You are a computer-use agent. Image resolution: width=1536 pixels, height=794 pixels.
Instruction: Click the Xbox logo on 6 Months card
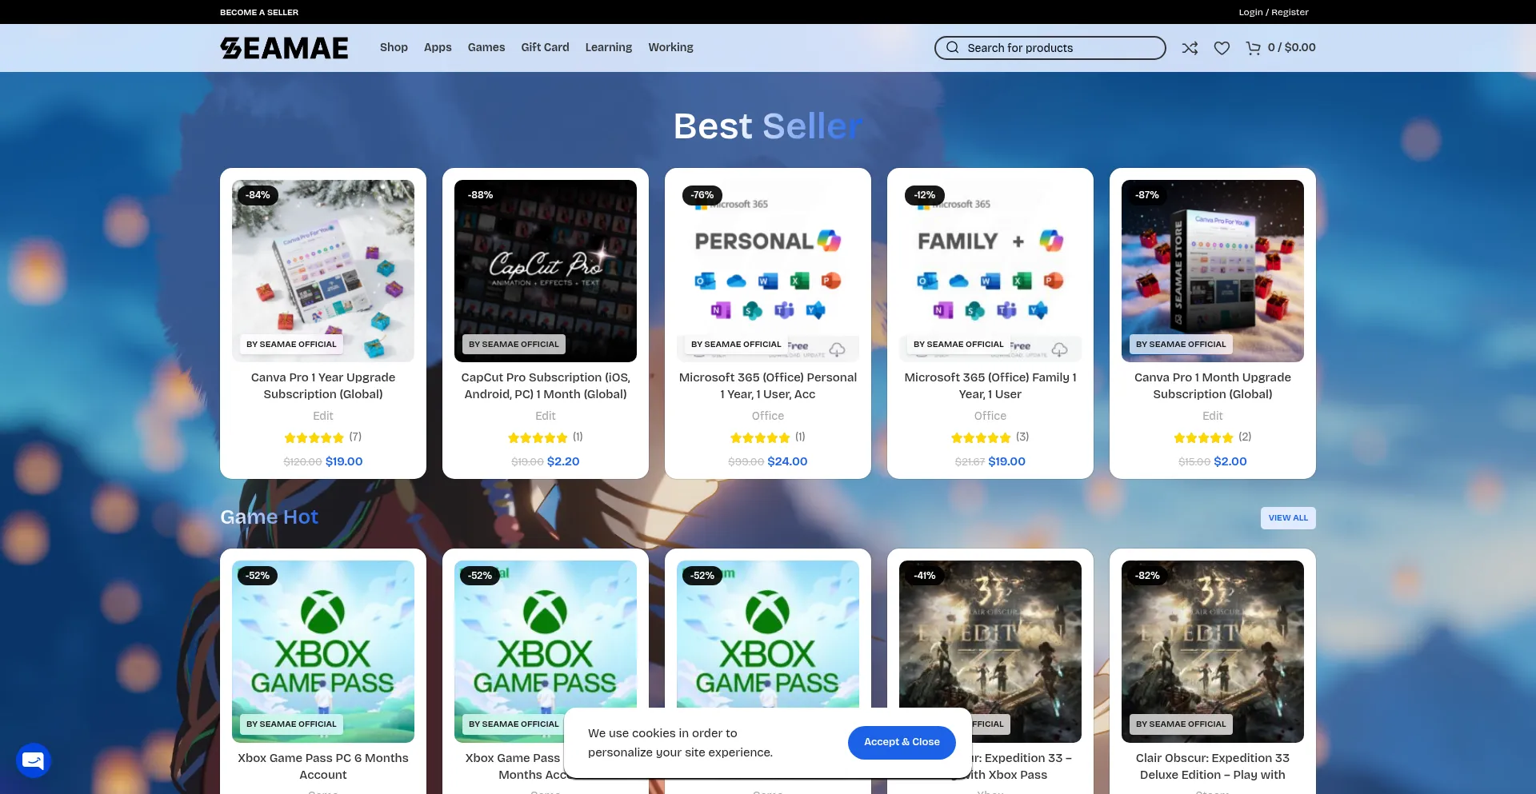[x=322, y=612]
